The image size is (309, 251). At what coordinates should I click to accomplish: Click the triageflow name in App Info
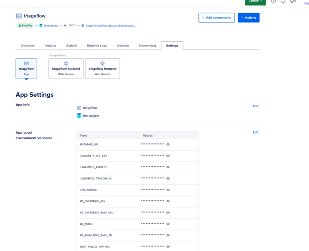pyautogui.click(x=90, y=108)
